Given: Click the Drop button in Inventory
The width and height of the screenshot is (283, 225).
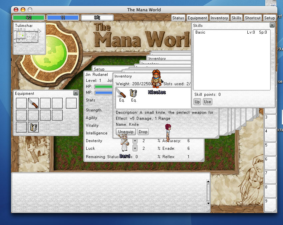Looking at the screenshot, I should click(x=143, y=132).
